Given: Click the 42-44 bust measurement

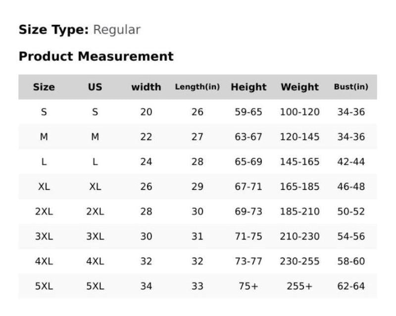Looking at the screenshot, I should [351, 162].
